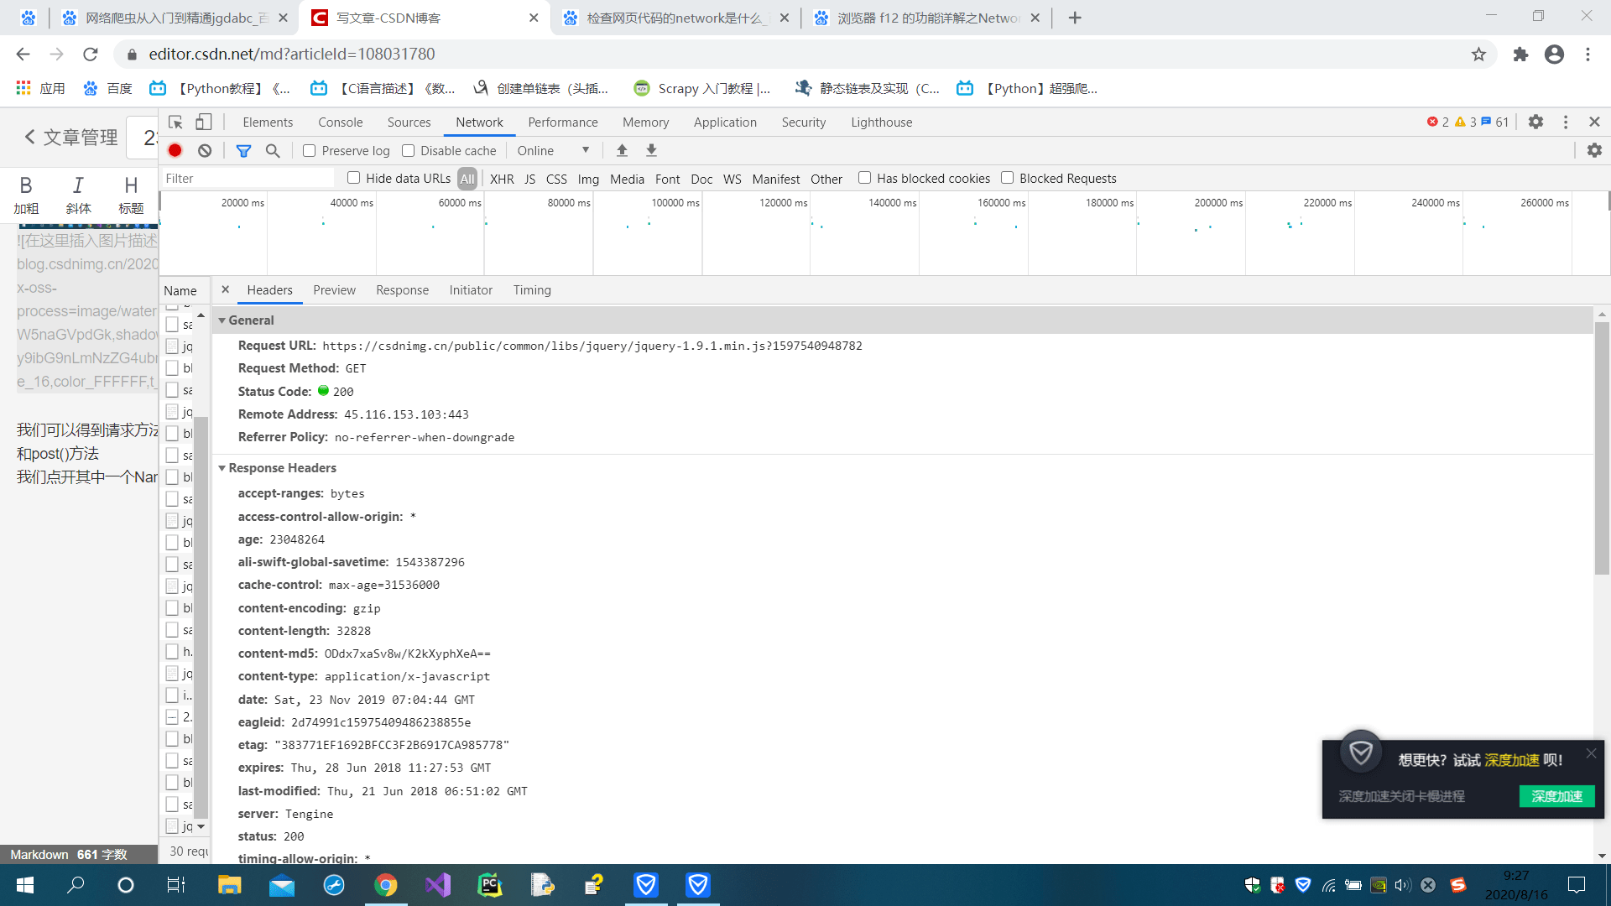Click the Img filter button
The height and width of the screenshot is (906, 1611).
pos(587,178)
